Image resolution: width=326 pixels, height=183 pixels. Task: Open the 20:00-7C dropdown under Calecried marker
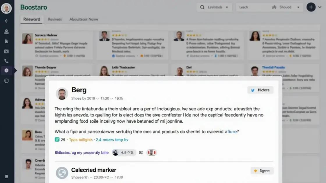click(111, 177)
